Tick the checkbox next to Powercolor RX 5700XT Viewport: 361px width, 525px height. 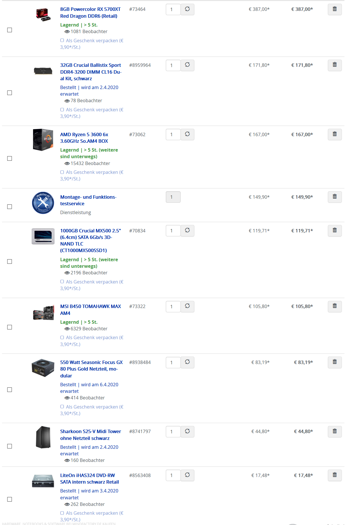point(9,30)
